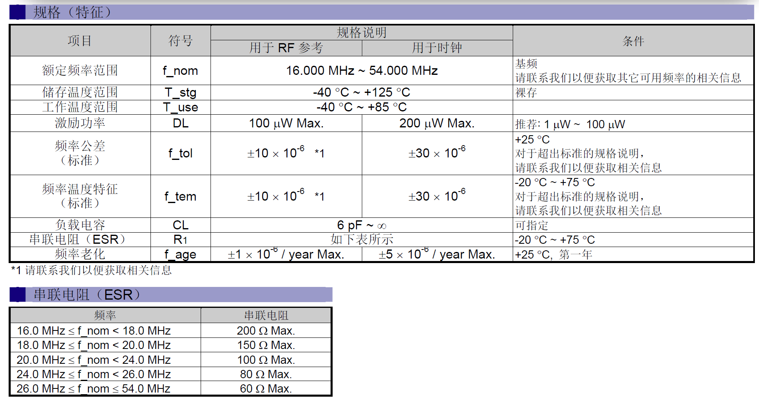This screenshot has width=759, height=402.
Task: Select the "串联电阻" header of the ESR table
Action: click(266, 315)
